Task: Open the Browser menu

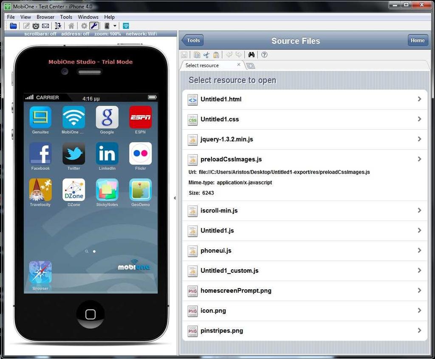Action: tap(45, 17)
